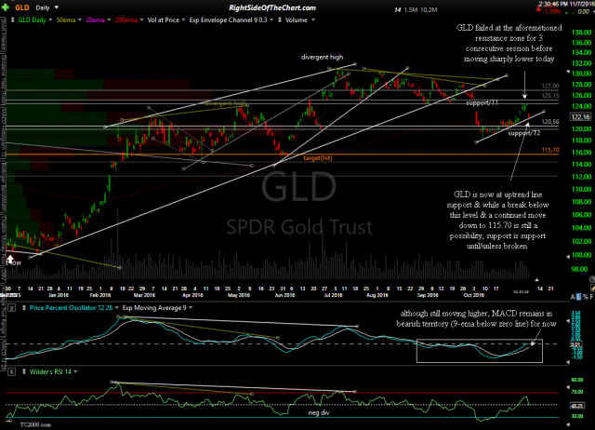Click the white up arrow near 'Low'
This screenshot has height=430, width=595.
tap(10, 259)
